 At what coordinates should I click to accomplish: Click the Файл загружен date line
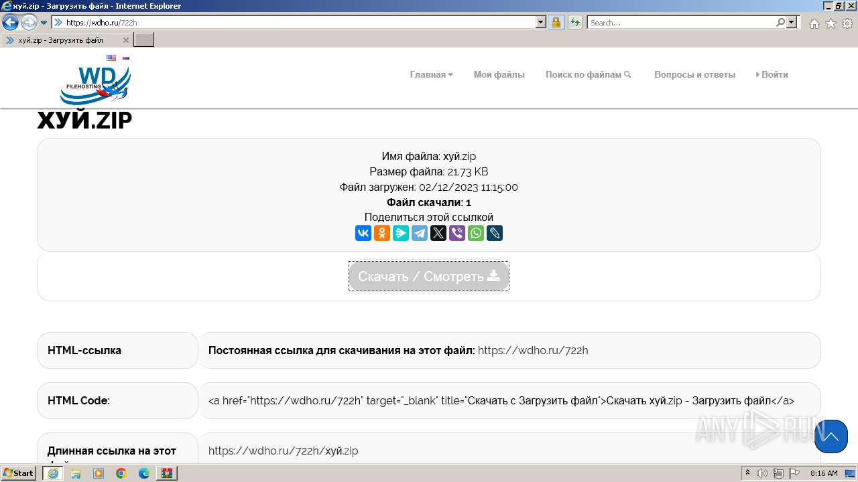429,187
